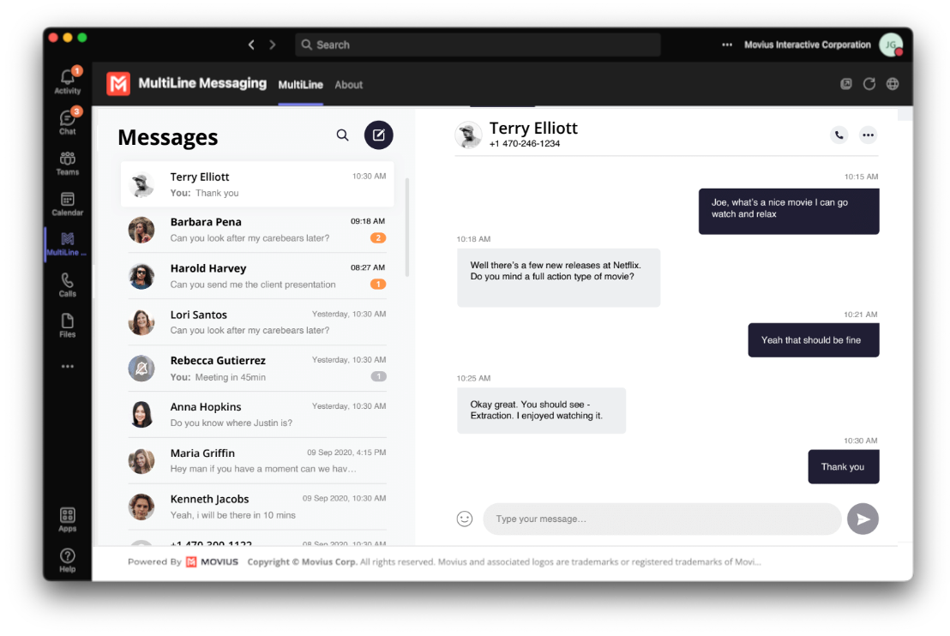Open Harold Harvey conversation
The image size is (950, 636).
(257, 276)
